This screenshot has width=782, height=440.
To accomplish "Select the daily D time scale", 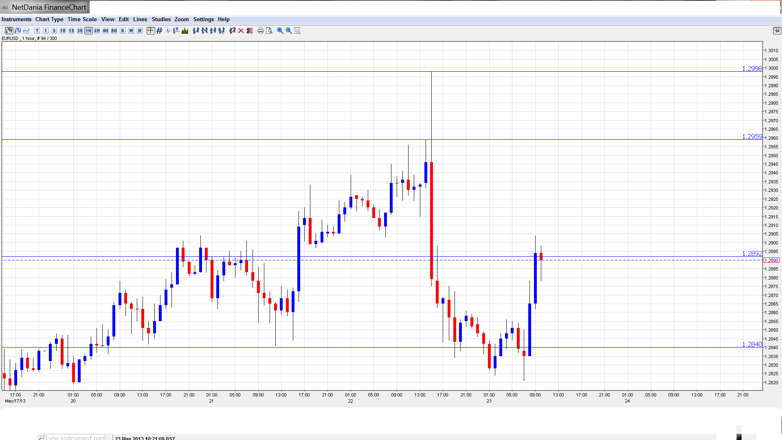I will 123,31.
